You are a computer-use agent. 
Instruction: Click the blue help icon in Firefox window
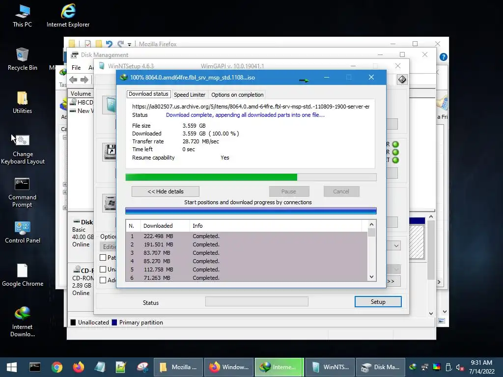(444, 57)
